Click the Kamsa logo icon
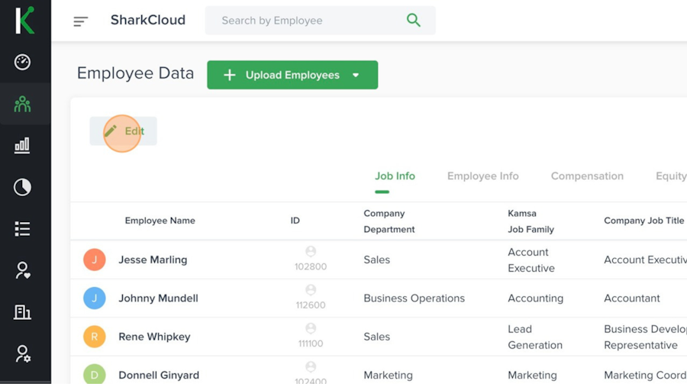Screen dimensions: 687x384 click(24, 20)
